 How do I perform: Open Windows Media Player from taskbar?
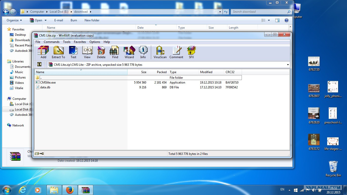coord(38,190)
